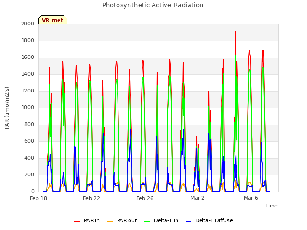Toggle the Delta-T in legend entry

point(161,220)
